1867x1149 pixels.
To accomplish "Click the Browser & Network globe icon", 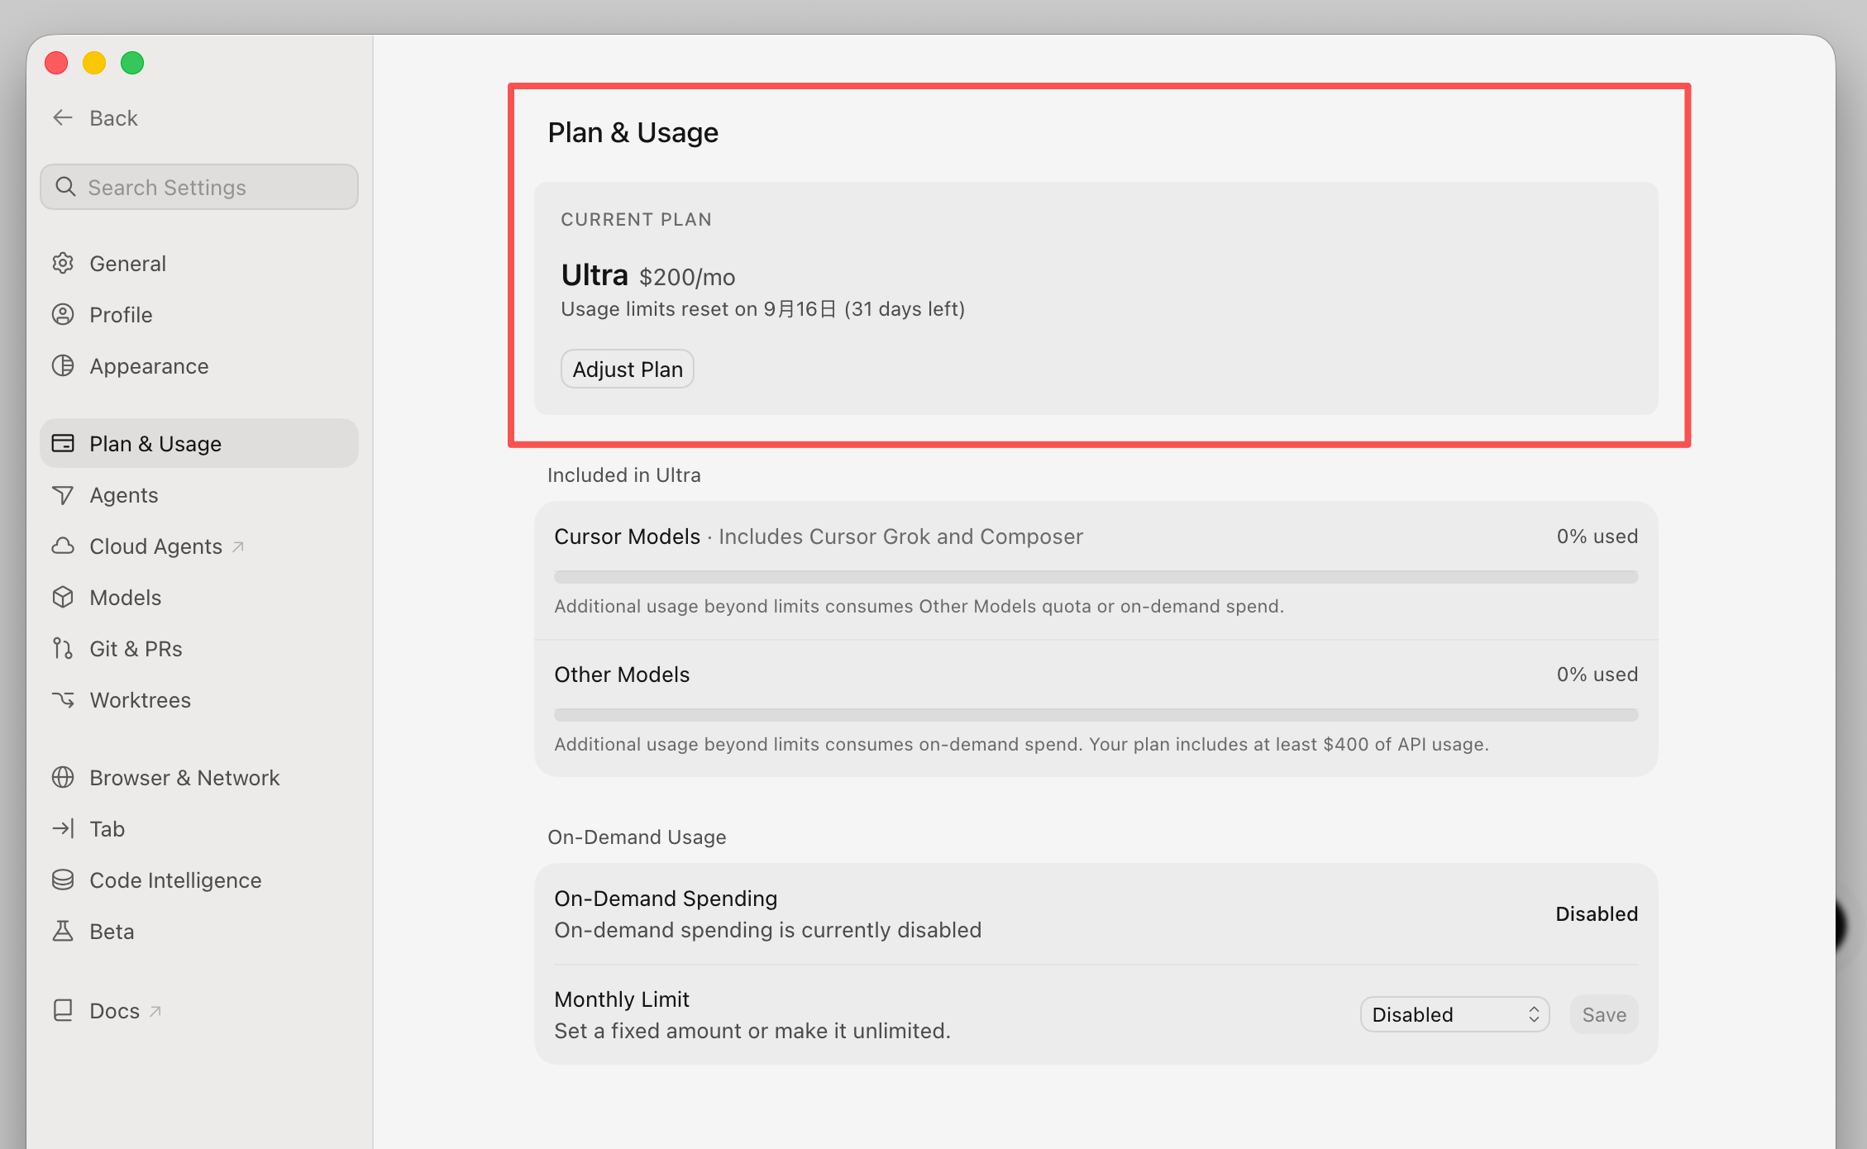I will coord(63,778).
